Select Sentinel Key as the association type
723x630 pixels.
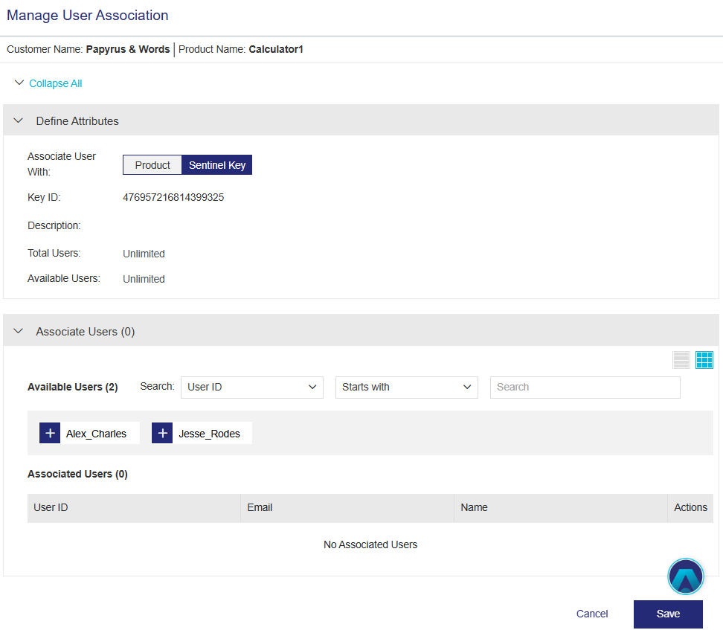216,165
